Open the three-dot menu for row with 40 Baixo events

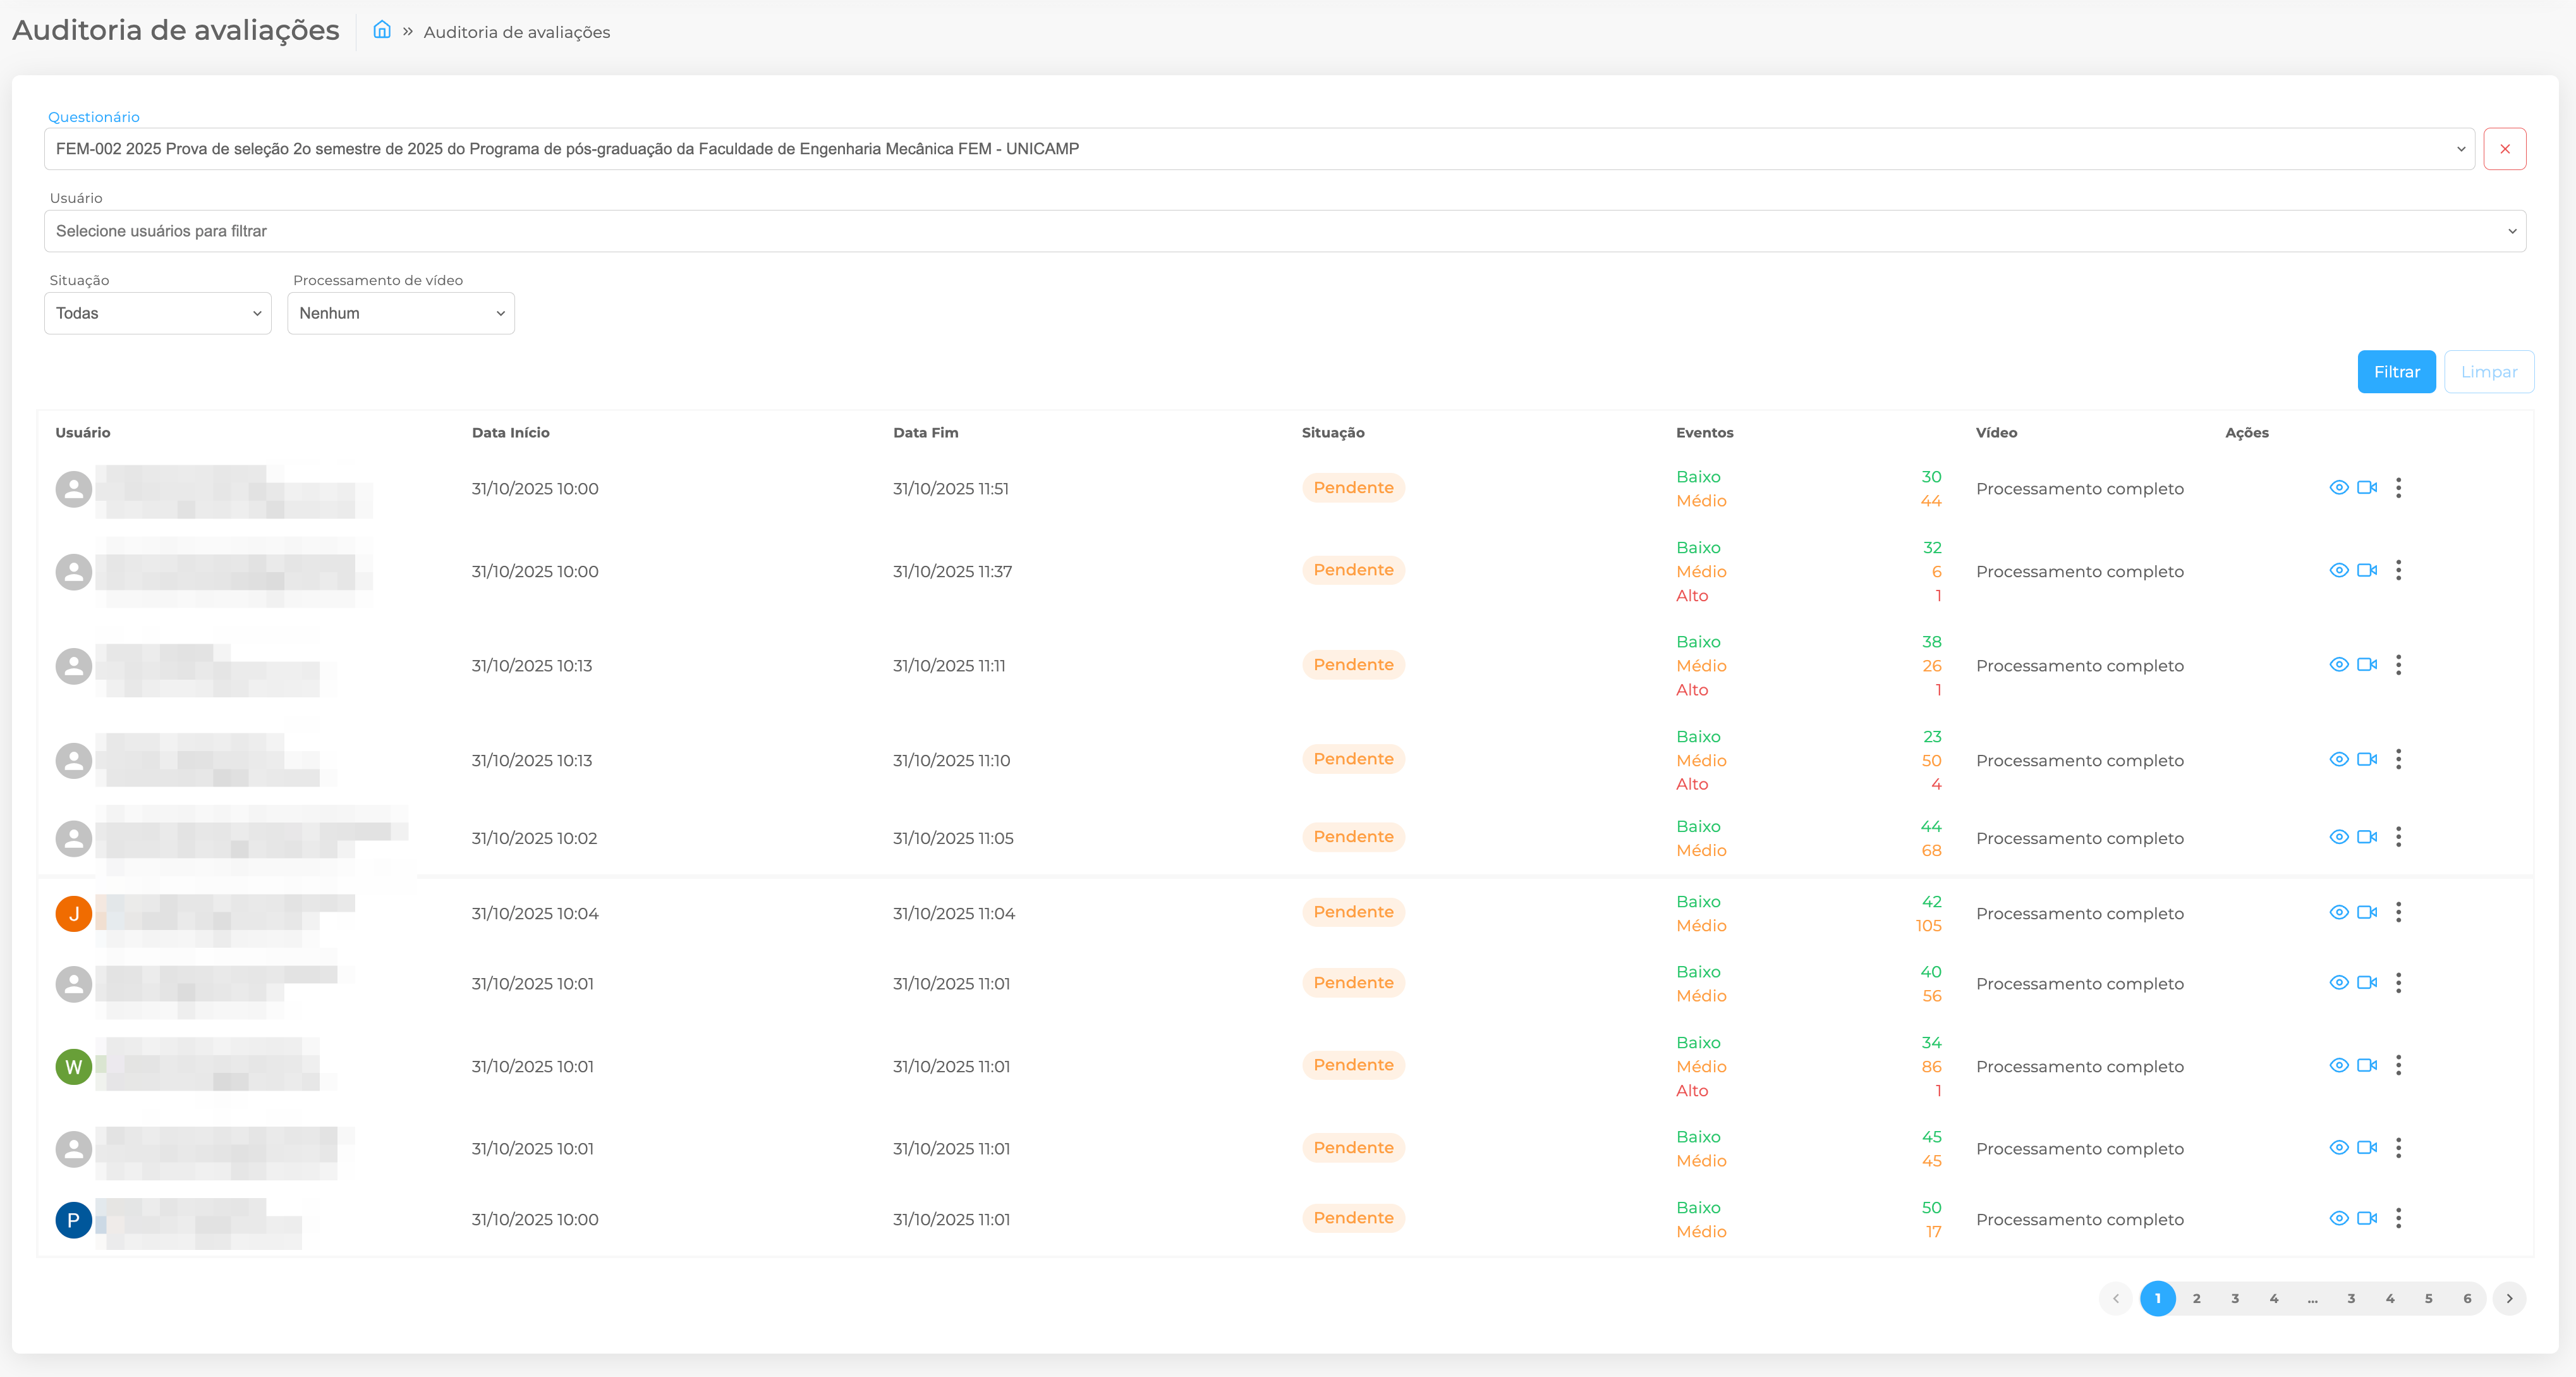pos(2398,982)
